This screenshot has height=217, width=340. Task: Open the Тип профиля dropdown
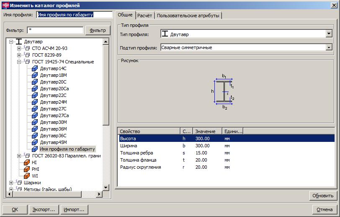(x=329, y=34)
